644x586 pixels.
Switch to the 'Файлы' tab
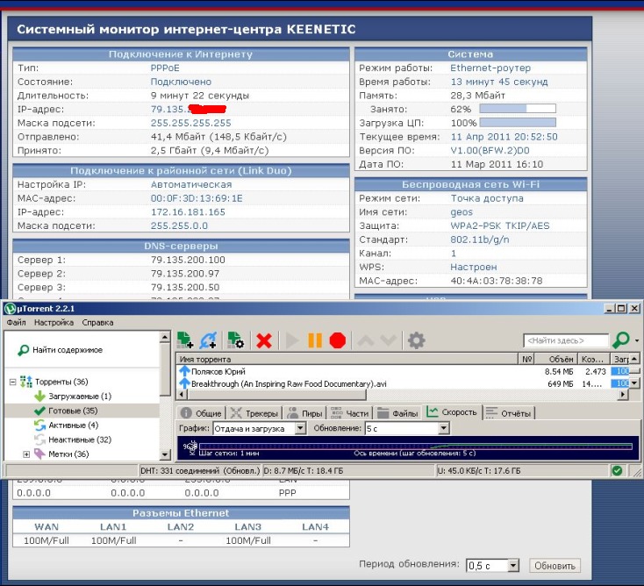(x=397, y=413)
